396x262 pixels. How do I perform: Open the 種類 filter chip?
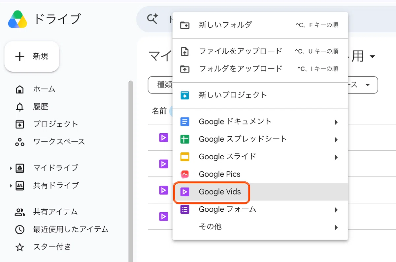point(160,85)
